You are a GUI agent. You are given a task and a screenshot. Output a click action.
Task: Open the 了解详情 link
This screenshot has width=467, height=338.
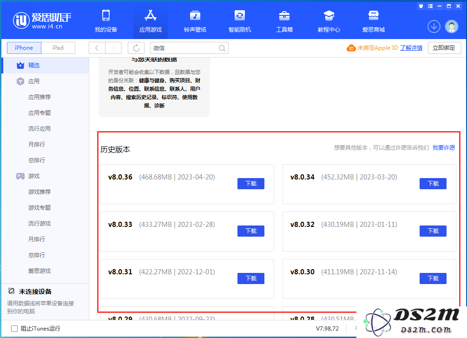point(411,48)
